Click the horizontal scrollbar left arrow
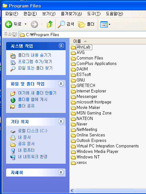The height and width of the screenshot is (194, 146). [72, 191]
